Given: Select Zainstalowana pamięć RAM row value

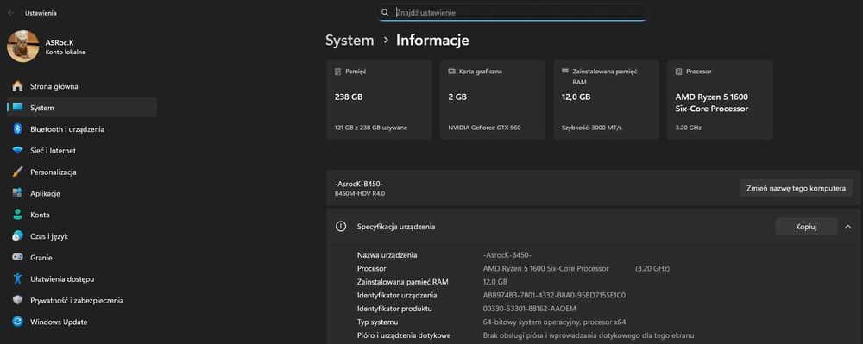Looking at the screenshot, I should (x=494, y=282).
